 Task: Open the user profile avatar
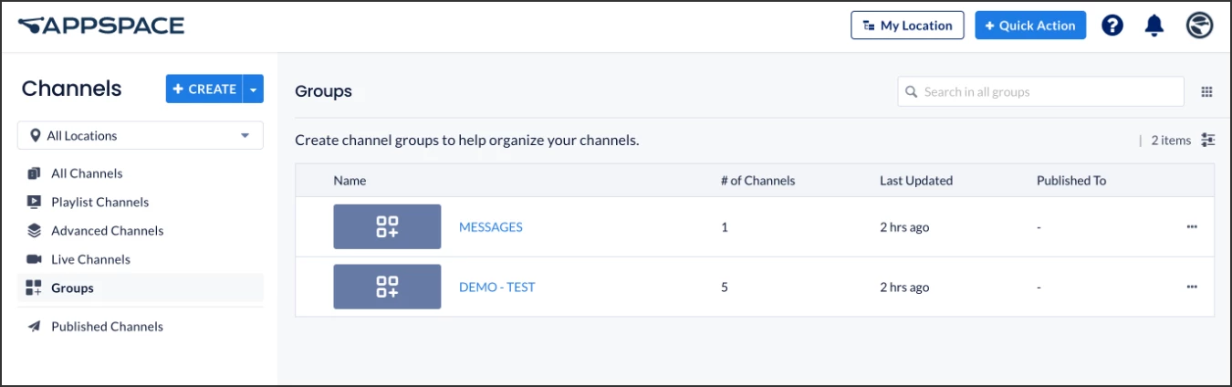pos(1199,26)
